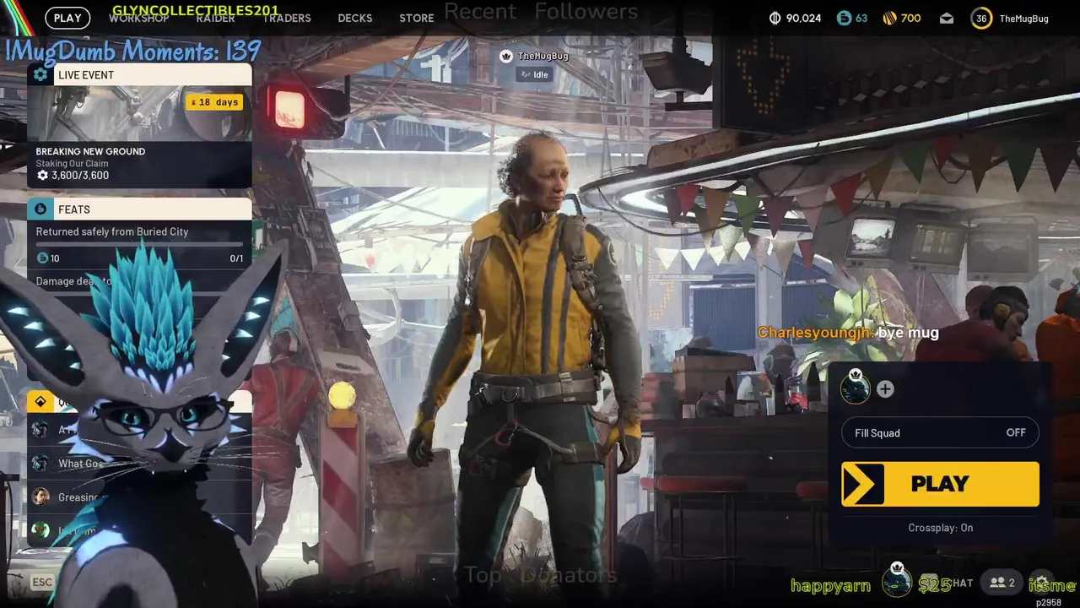
Task: Switch to the WORKSHOP tab
Action: tap(139, 18)
